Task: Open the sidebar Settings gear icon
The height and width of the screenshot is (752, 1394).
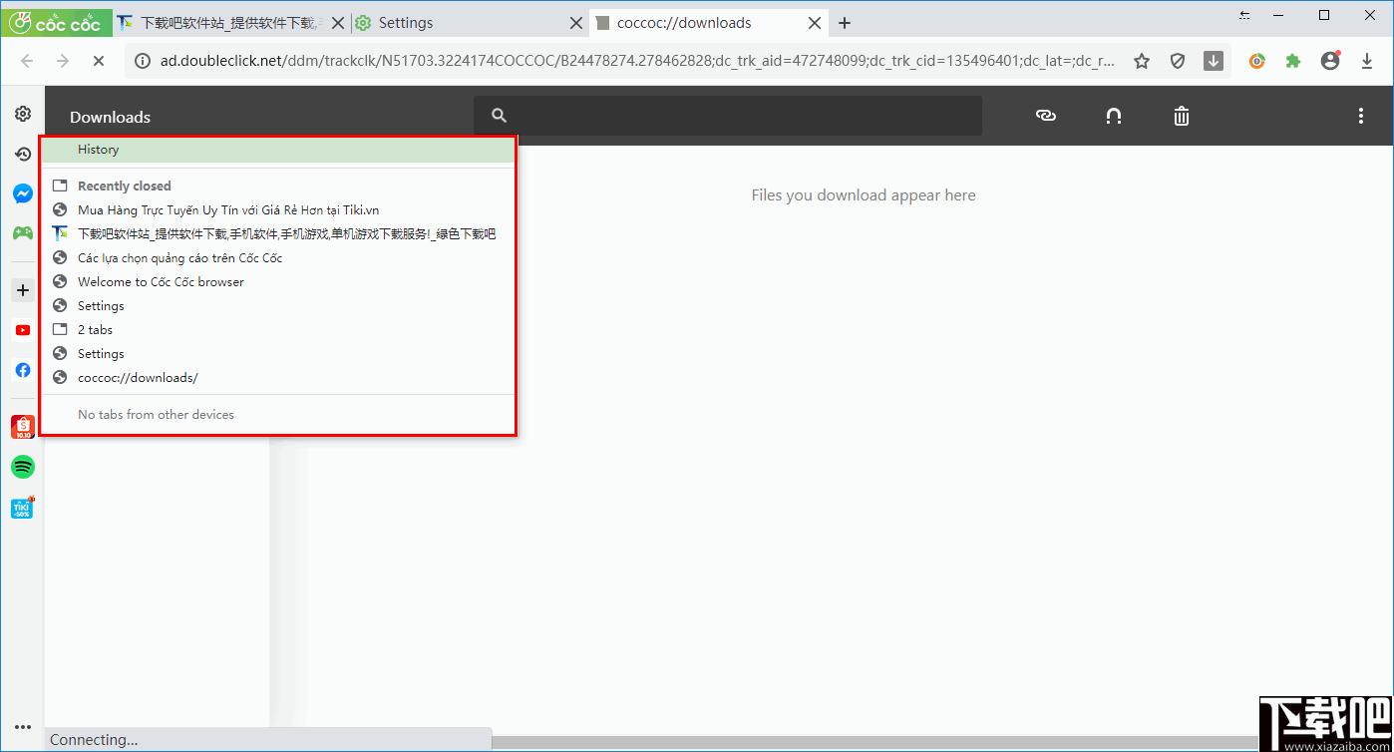Action: click(22, 114)
